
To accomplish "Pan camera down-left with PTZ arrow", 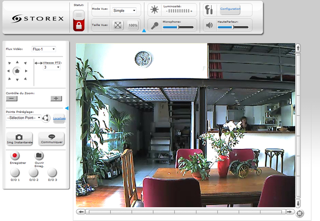I will (x=9, y=79).
